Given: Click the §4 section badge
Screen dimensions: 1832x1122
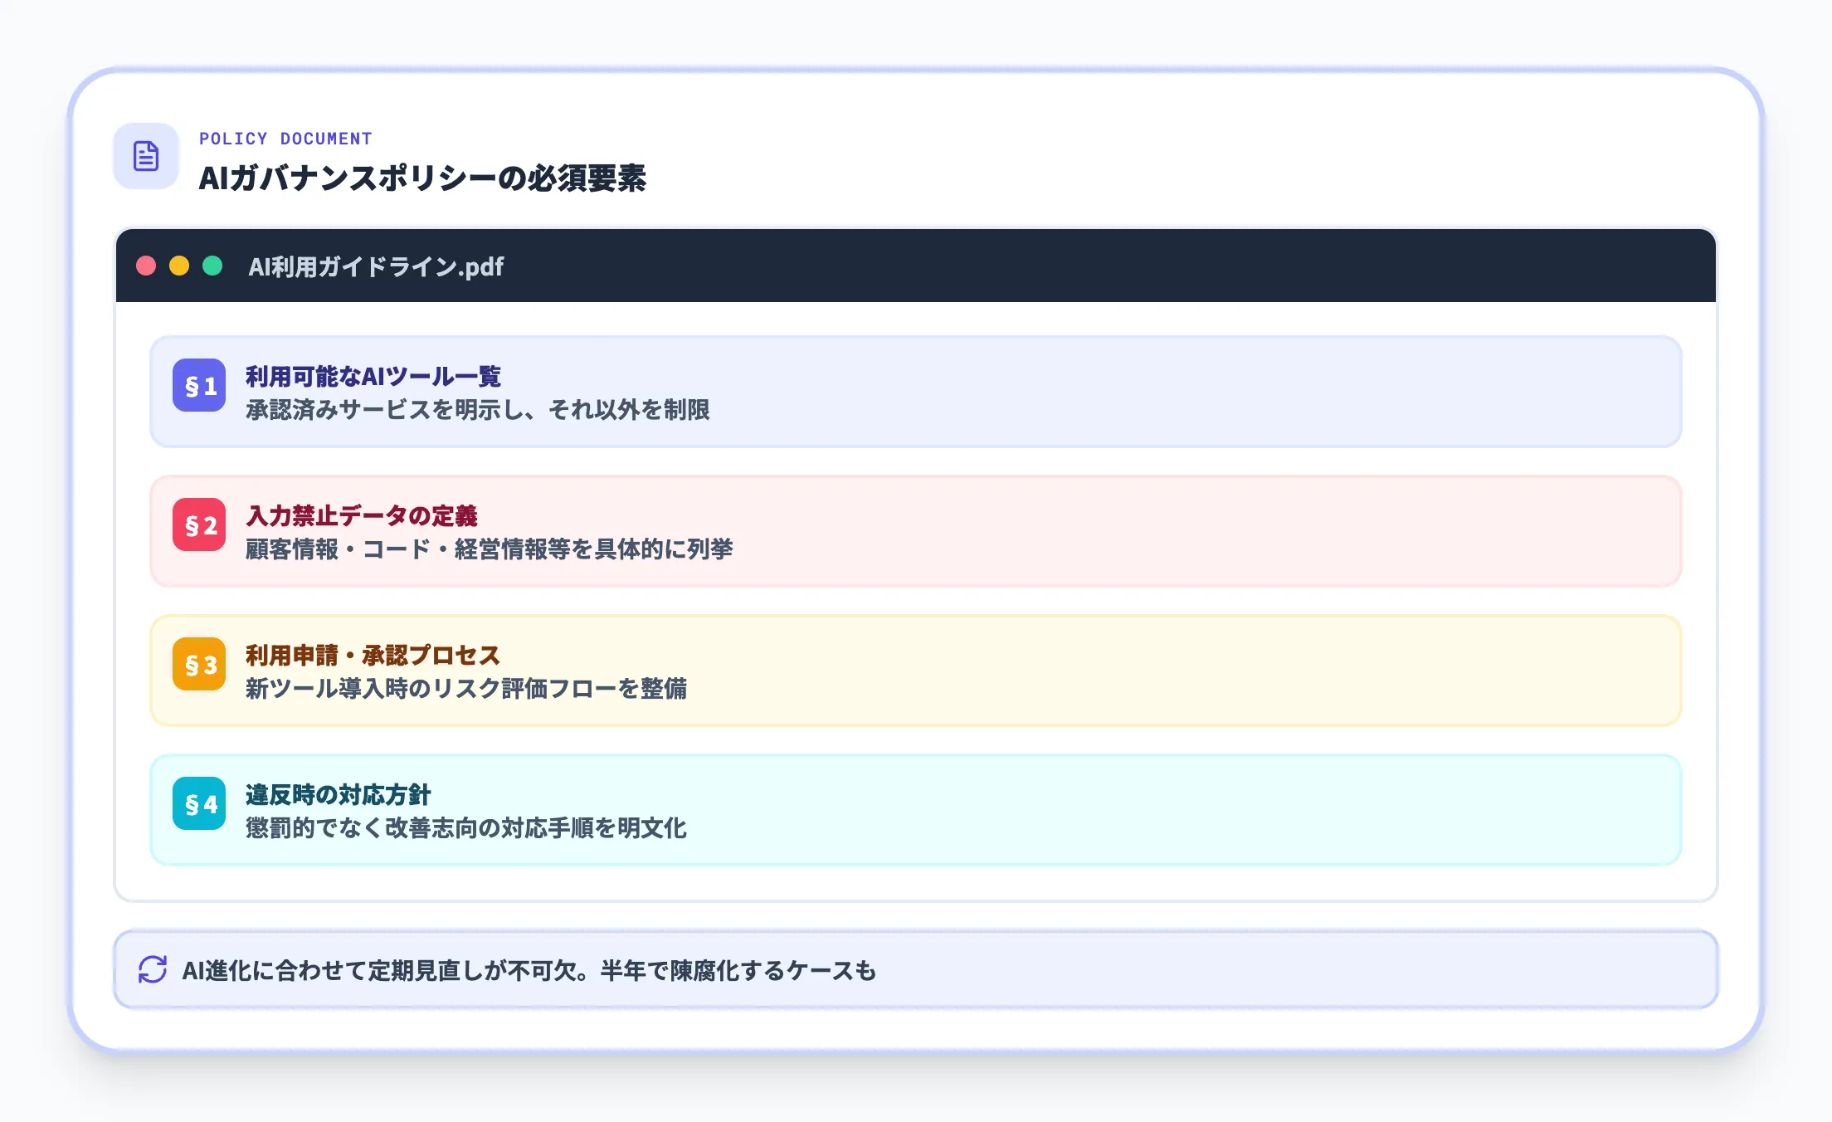Looking at the screenshot, I should point(199,803).
